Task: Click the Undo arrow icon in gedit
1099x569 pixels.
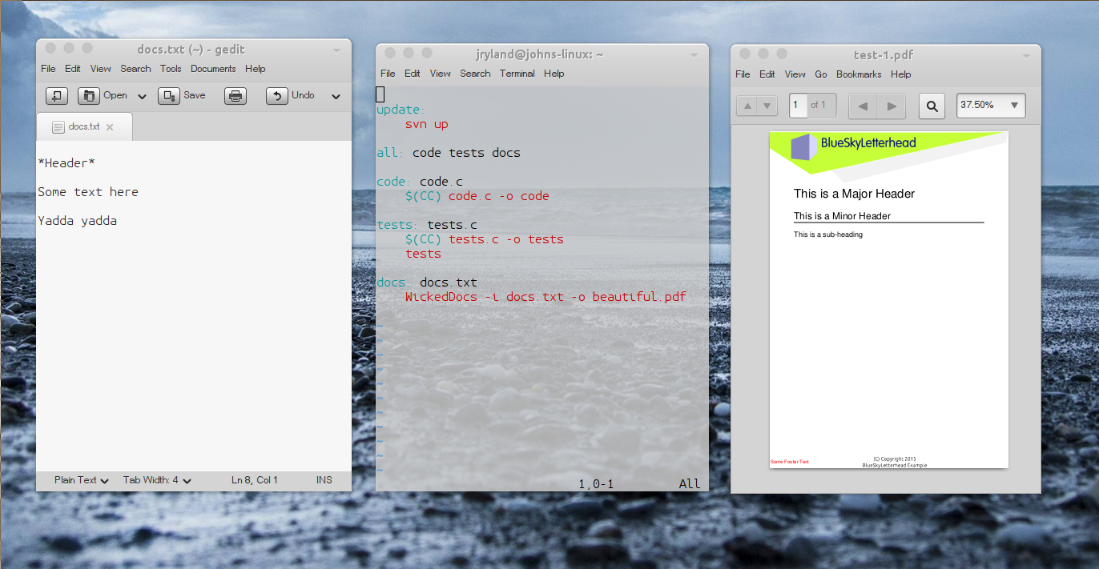Action: coord(277,96)
